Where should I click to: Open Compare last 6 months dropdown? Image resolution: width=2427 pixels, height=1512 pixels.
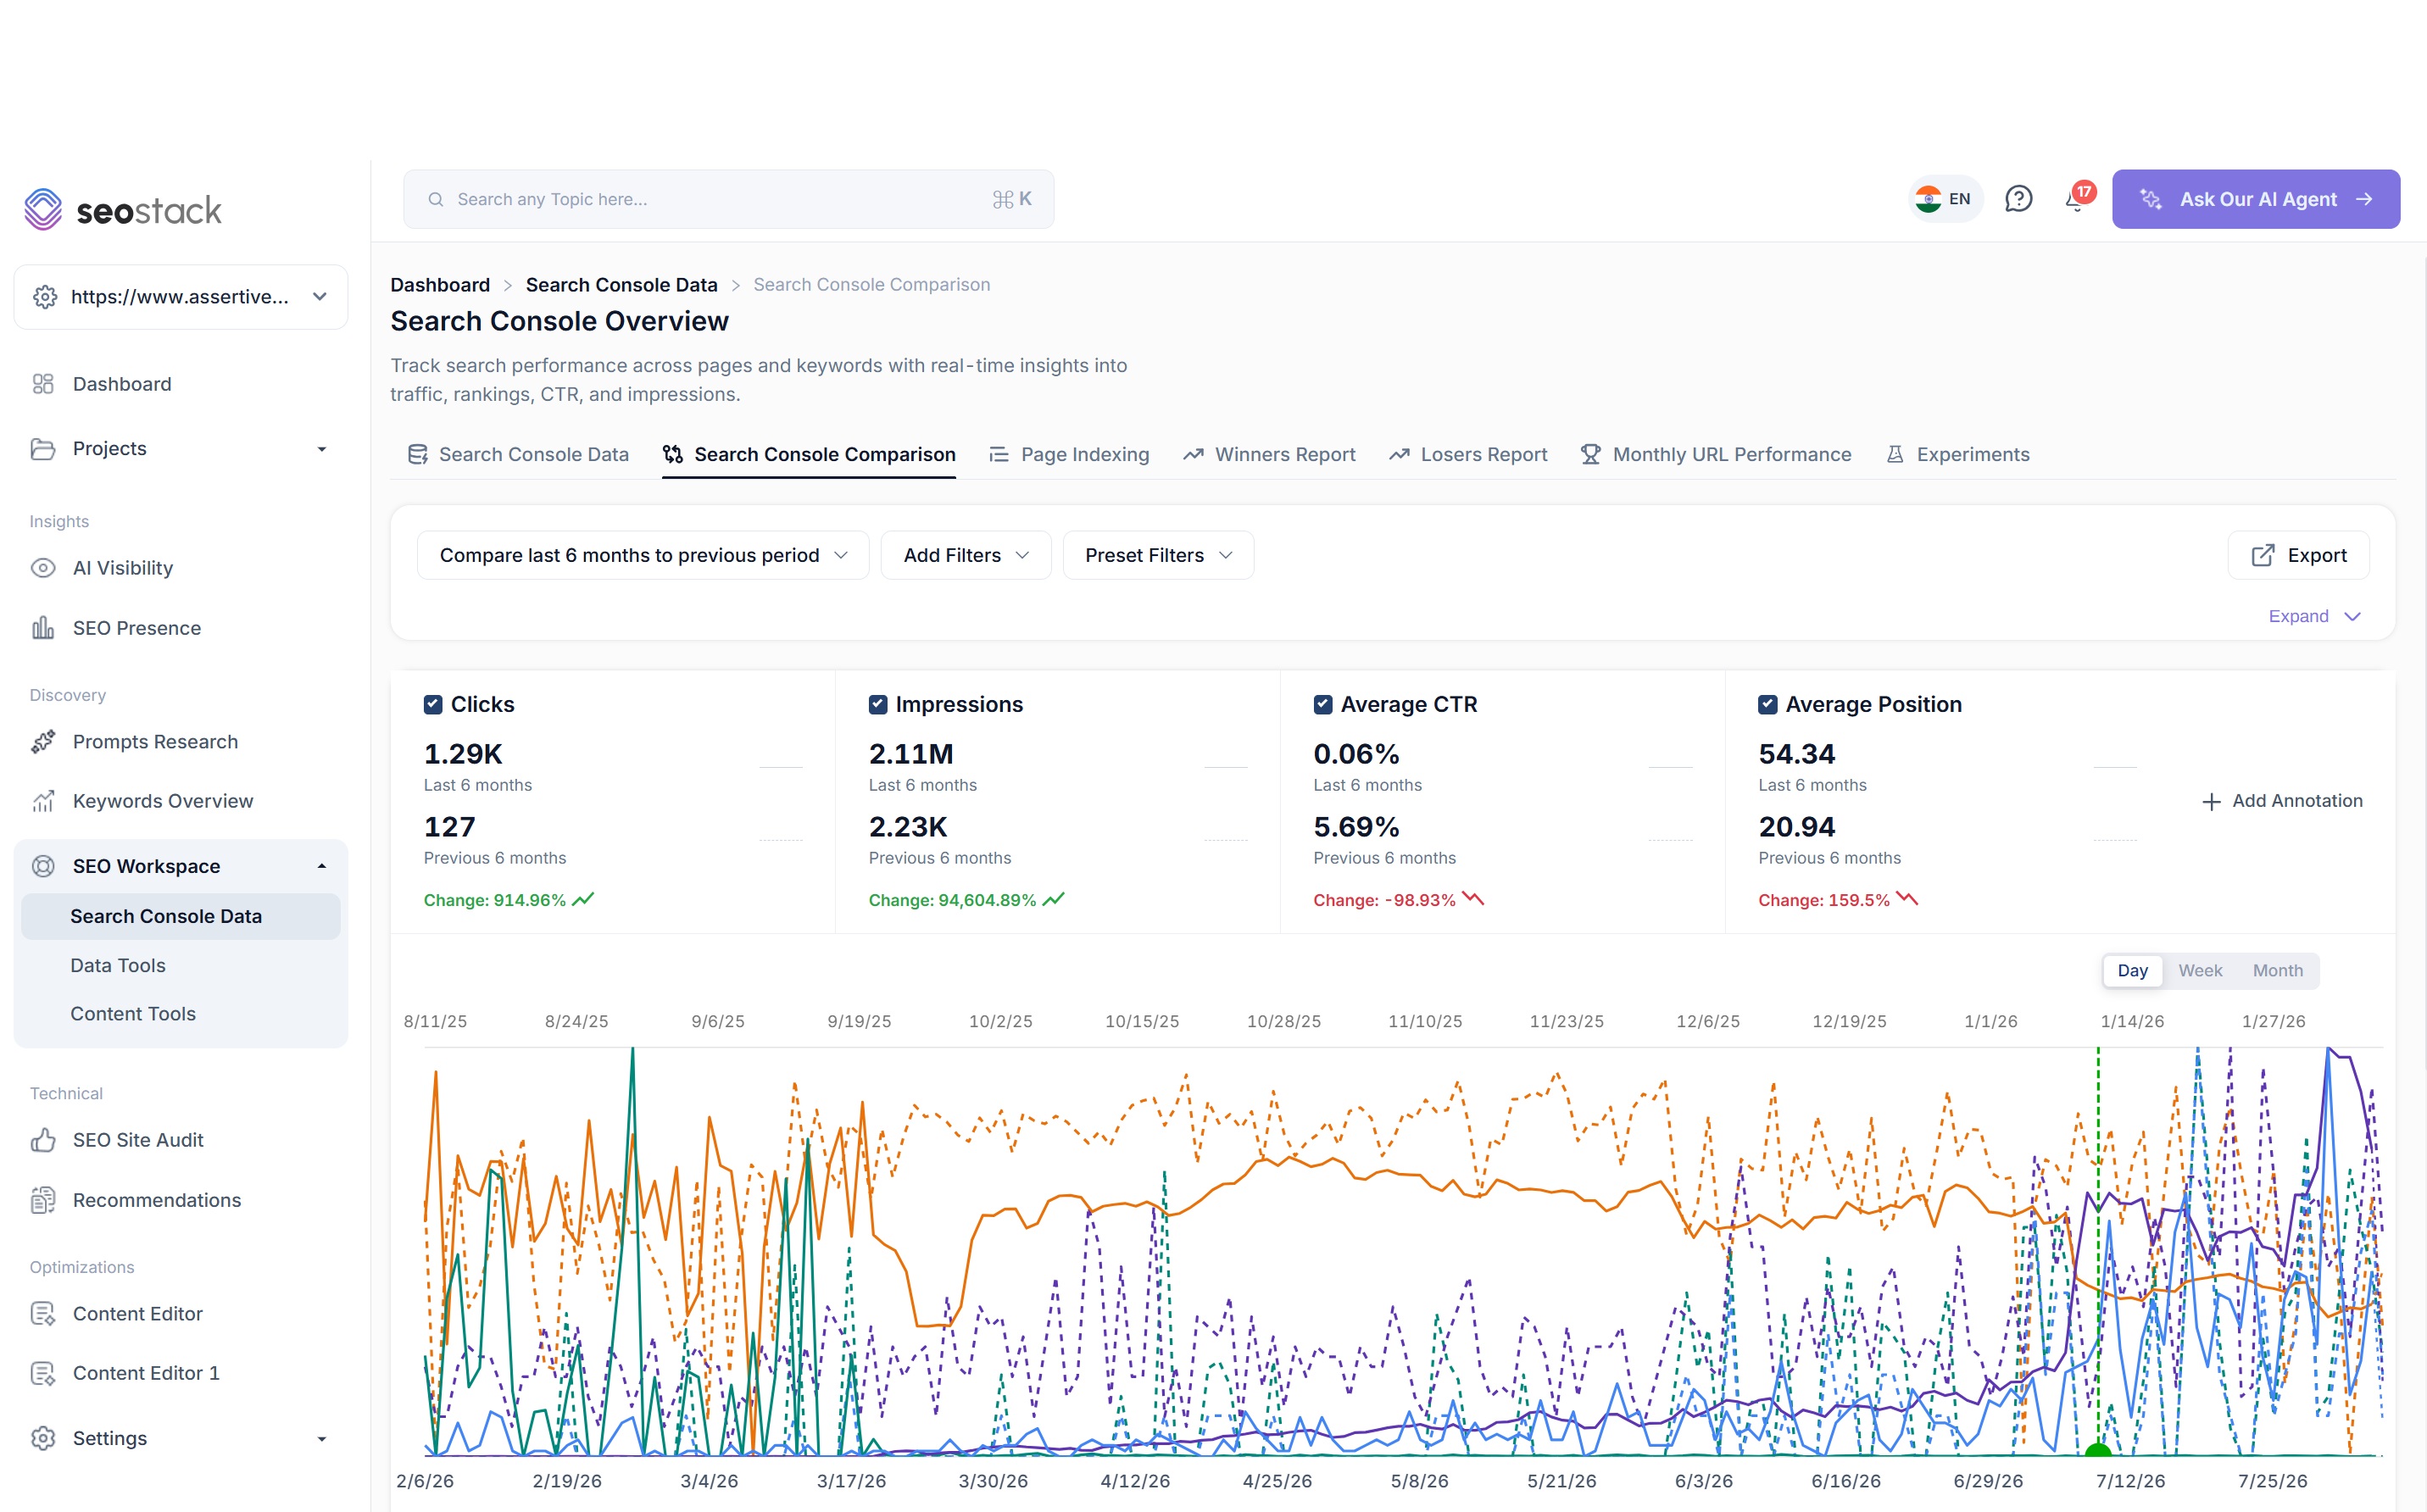[x=643, y=555]
